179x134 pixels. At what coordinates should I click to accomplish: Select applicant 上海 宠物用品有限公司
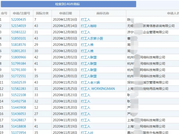coord(148,89)
